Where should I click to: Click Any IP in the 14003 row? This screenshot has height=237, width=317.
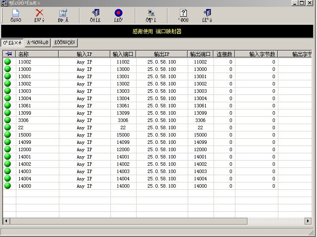point(84,171)
